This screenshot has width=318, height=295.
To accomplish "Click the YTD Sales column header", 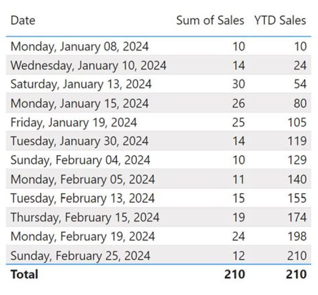I will [280, 20].
